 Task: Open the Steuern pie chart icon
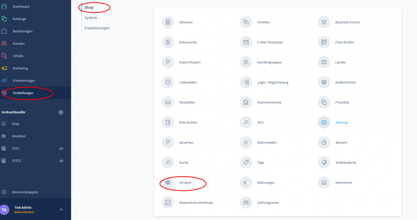point(324,142)
